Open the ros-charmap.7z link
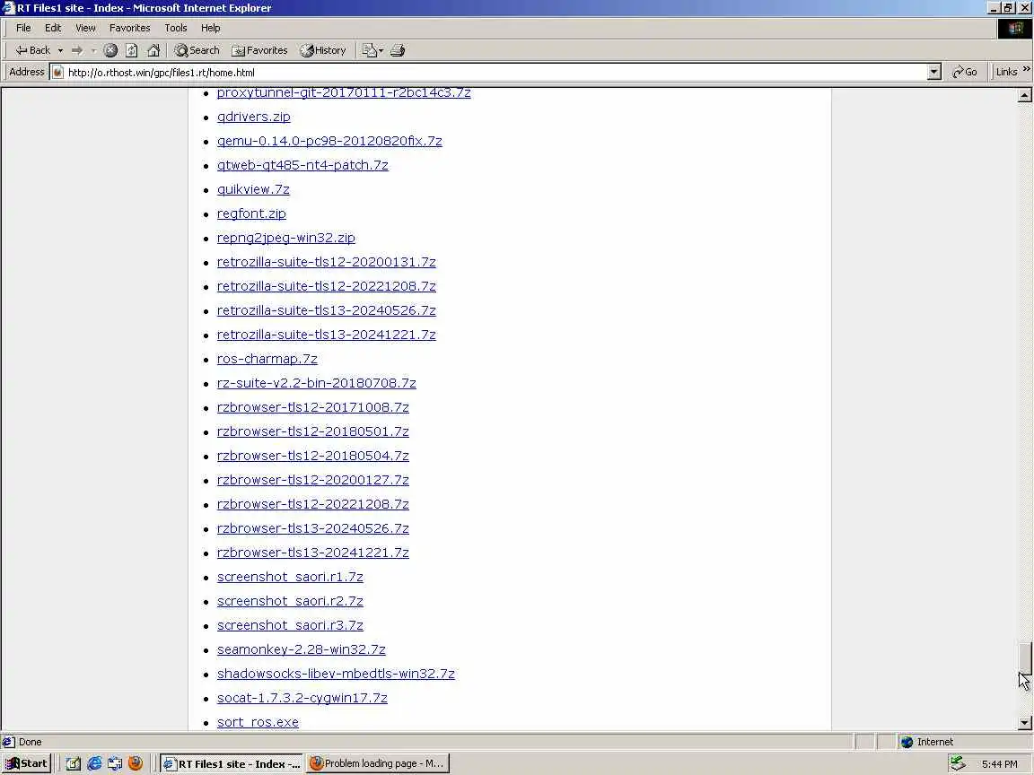The width and height of the screenshot is (1034, 775). [x=267, y=359]
